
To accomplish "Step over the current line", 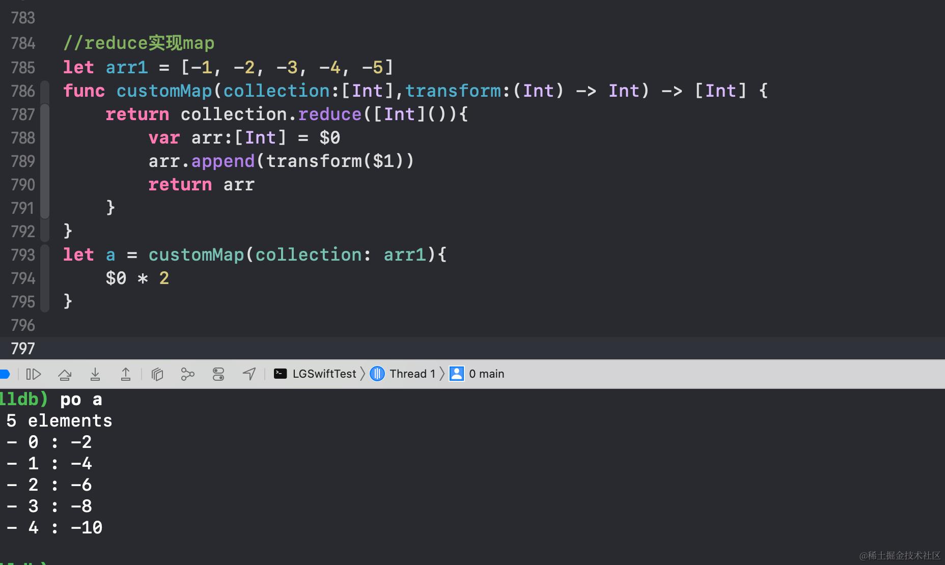I will pos(65,374).
